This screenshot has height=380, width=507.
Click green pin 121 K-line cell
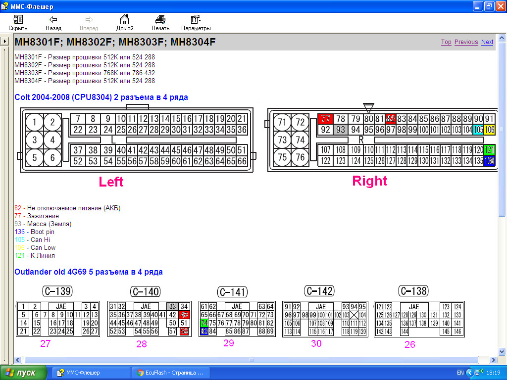coord(490,149)
